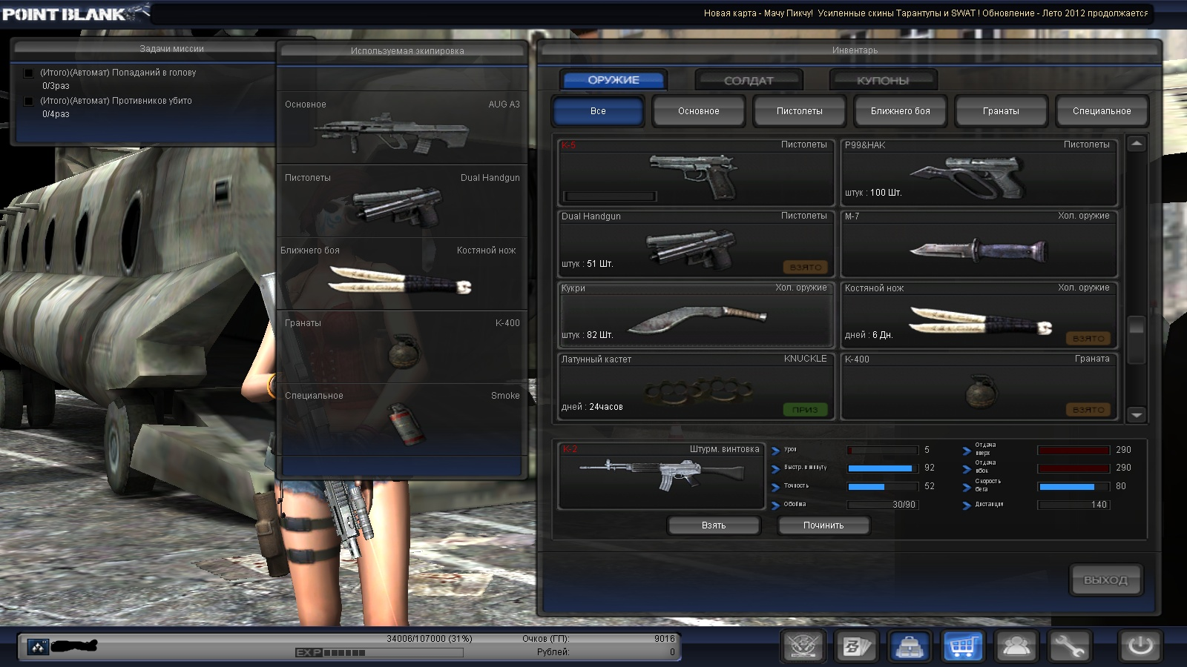Toggle the 'Попаданий в голову' mission checkbox

coord(28,73)
